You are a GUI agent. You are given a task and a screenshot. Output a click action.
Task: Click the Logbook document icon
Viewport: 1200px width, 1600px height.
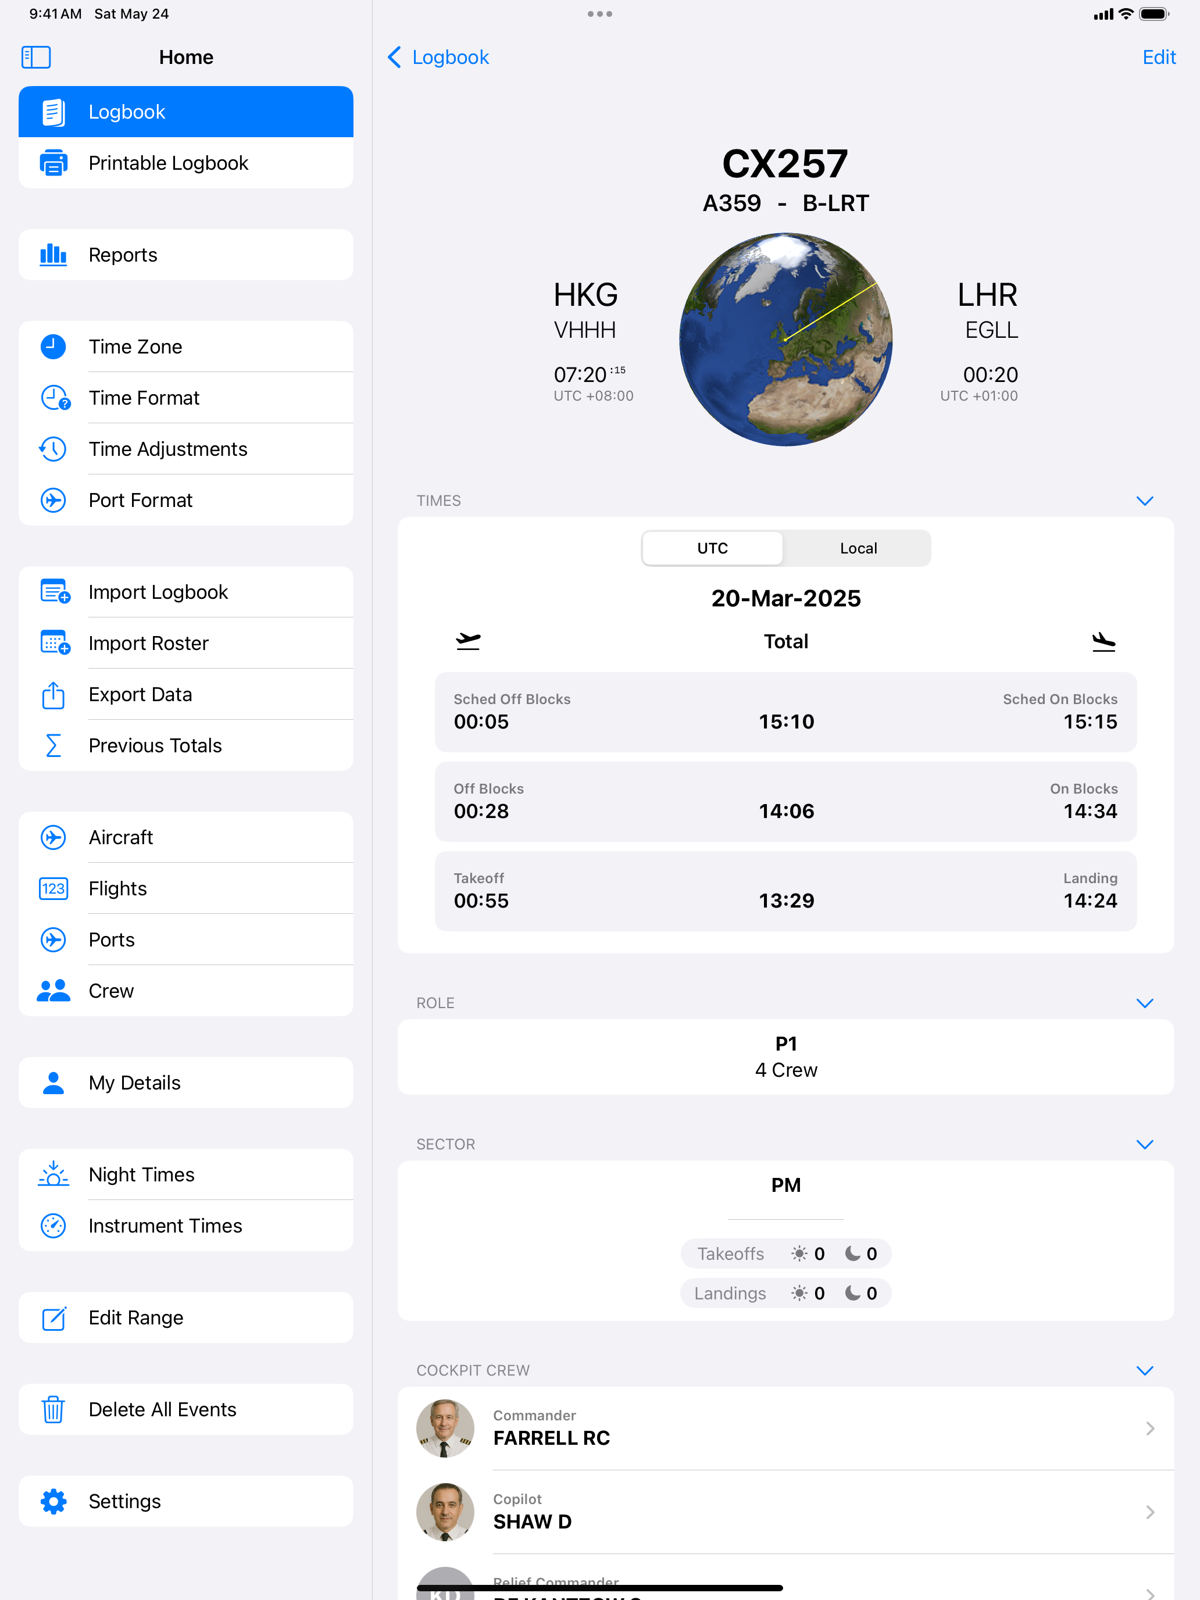[x=53, y=112]
